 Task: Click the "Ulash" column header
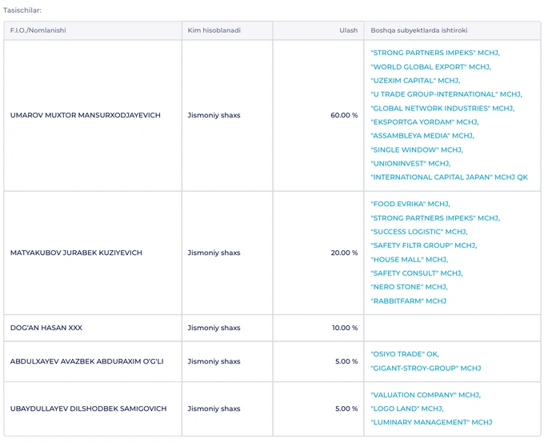pyautogui.click(x=348, y=30)
